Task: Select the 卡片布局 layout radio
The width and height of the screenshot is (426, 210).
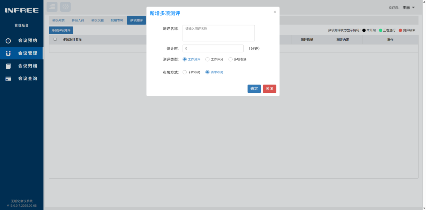Action: [x=185, y=72]
